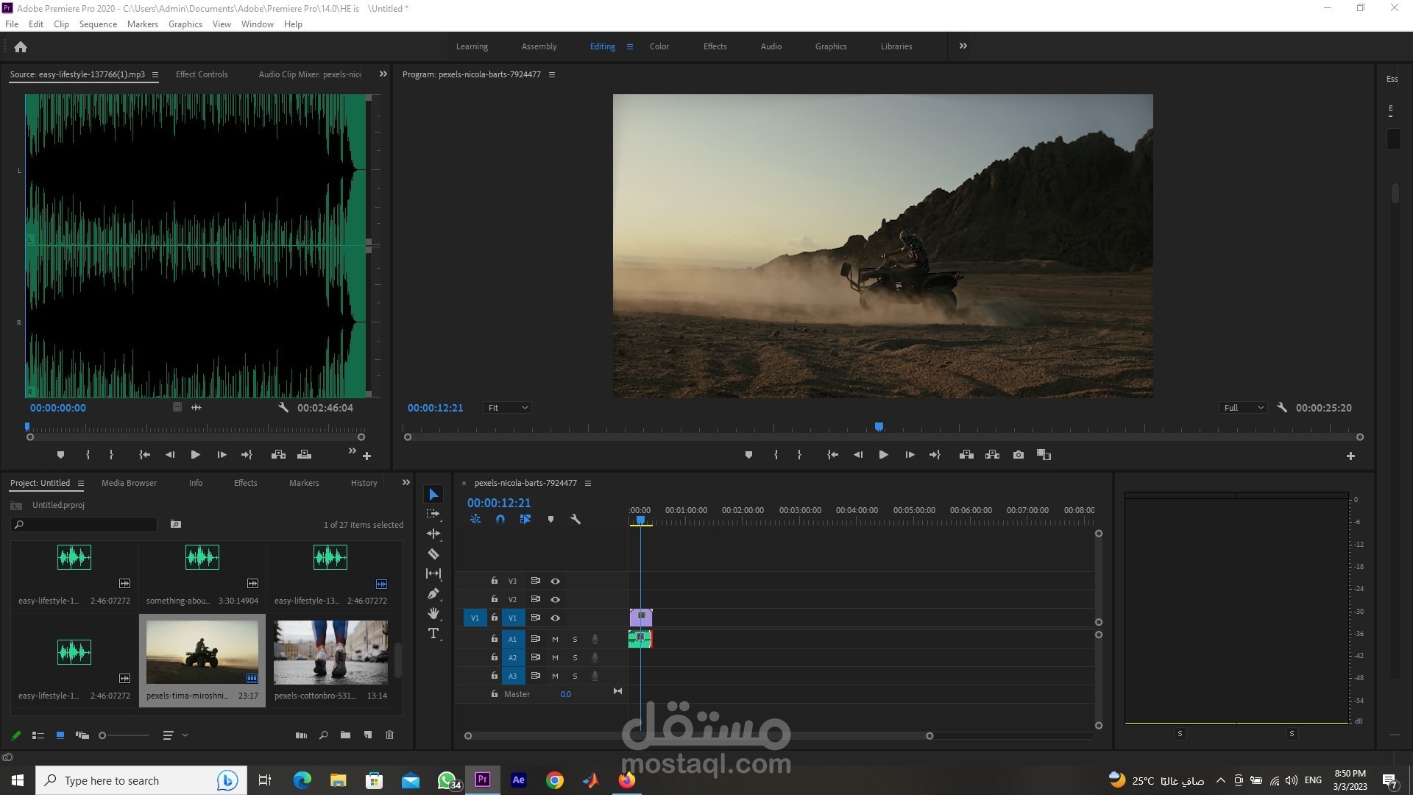Switch to the History tab
Viewport: 1413px width, 795px height.
click(364, 483)
